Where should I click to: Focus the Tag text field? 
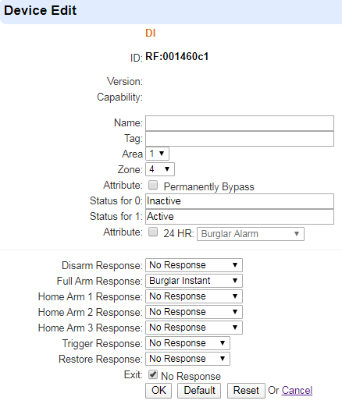pos(240,139)
